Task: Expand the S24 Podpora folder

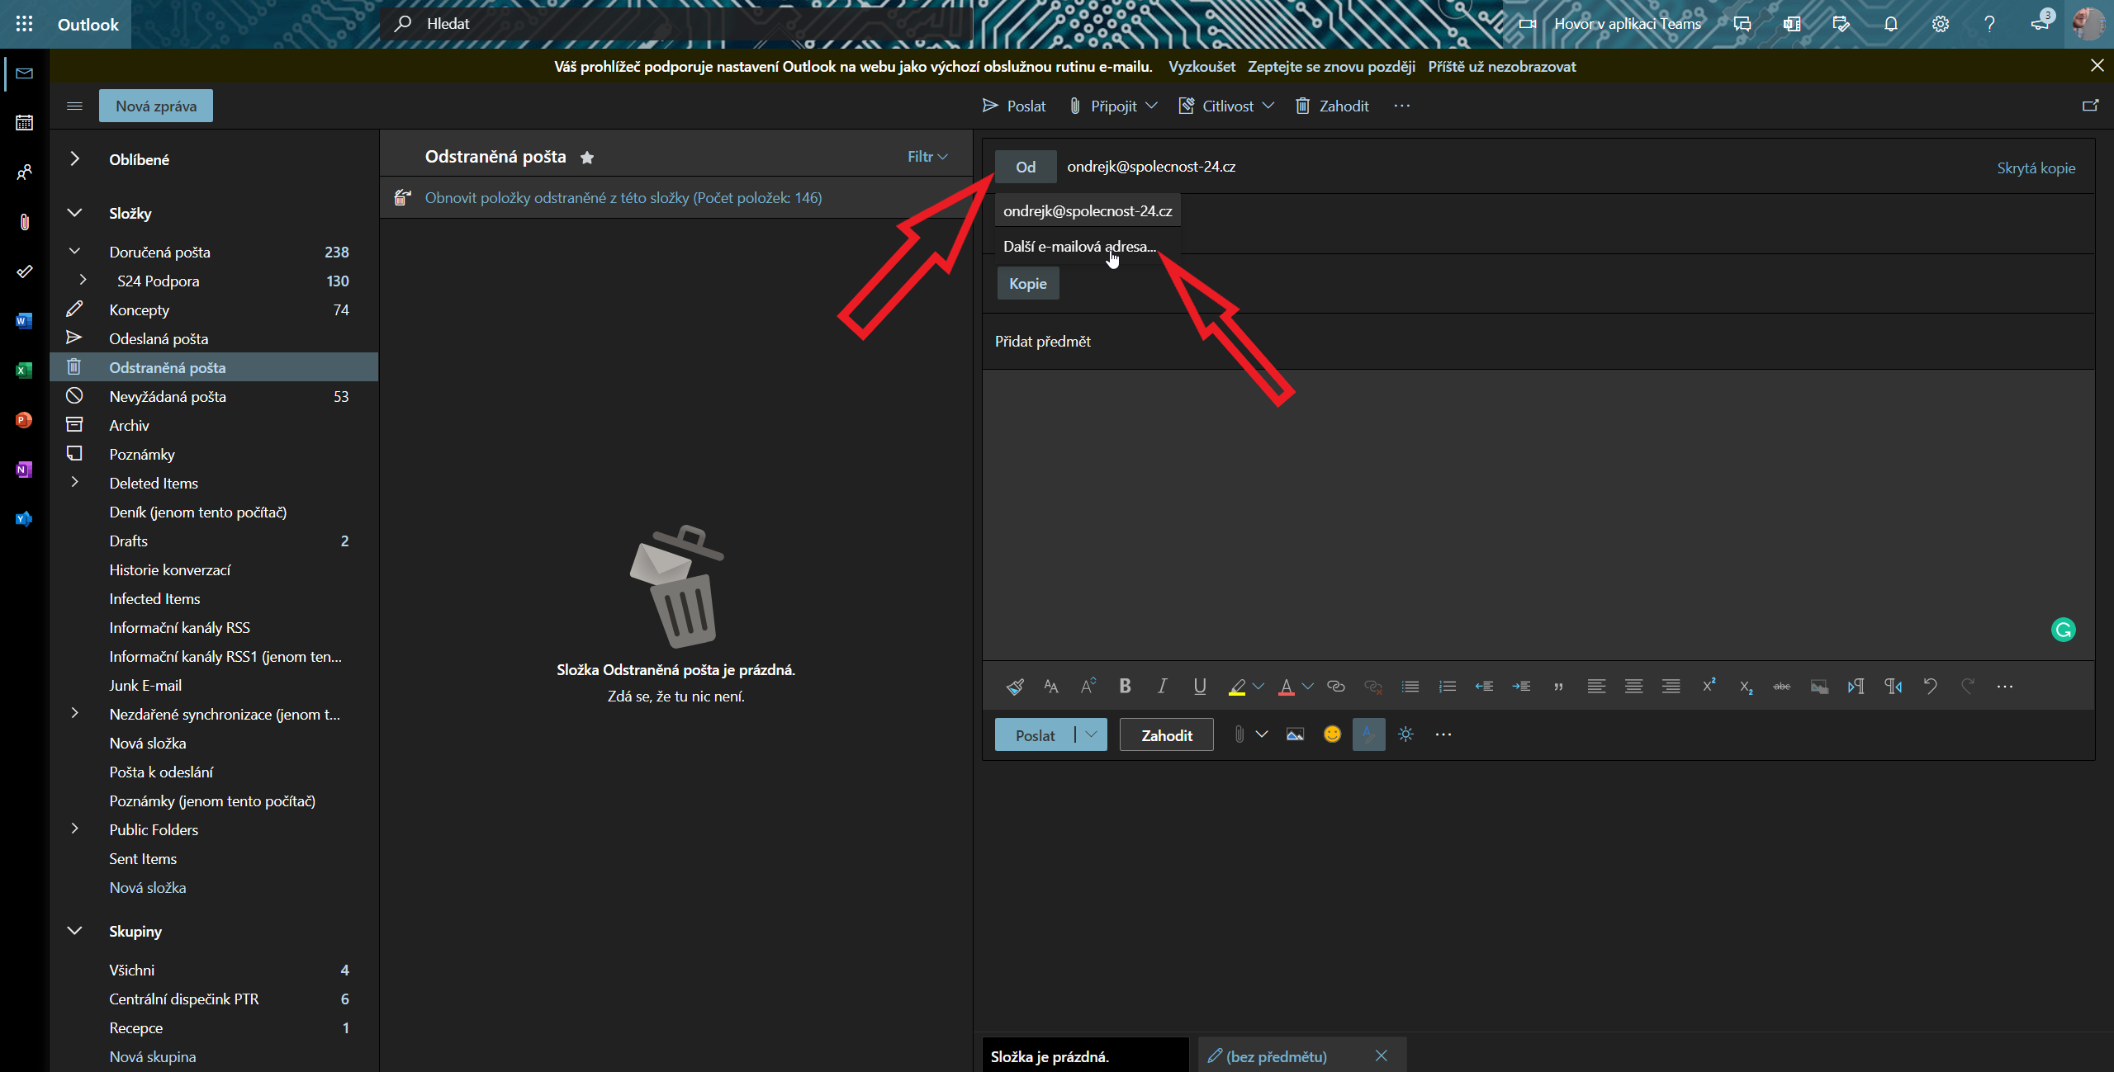Action: pyautogui.click(x=83, y=281)
